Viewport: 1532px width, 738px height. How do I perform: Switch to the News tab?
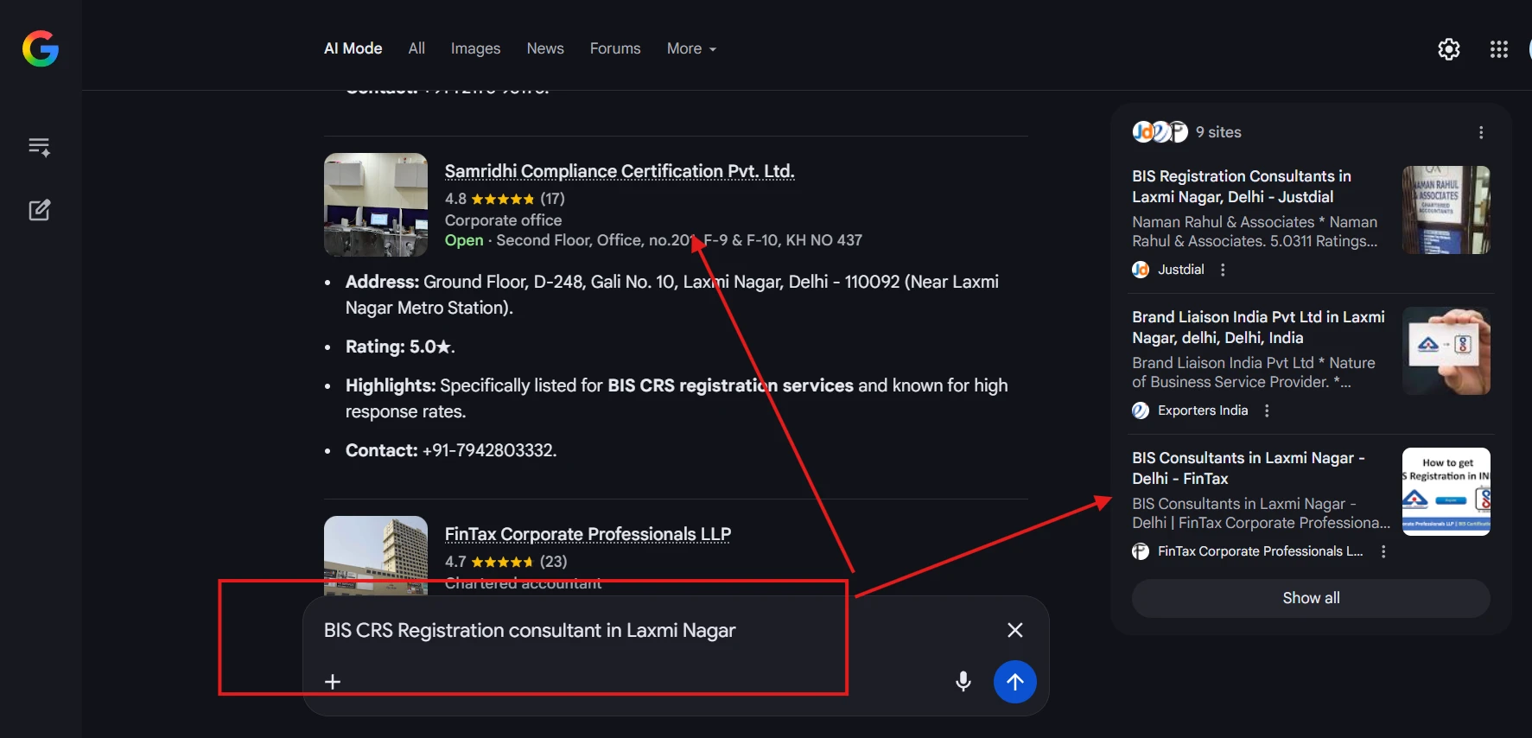pyautogui.click(x=545, y=48)
